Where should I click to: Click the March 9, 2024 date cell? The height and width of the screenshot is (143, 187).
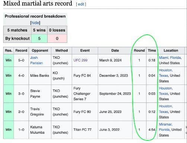[115, 60]
